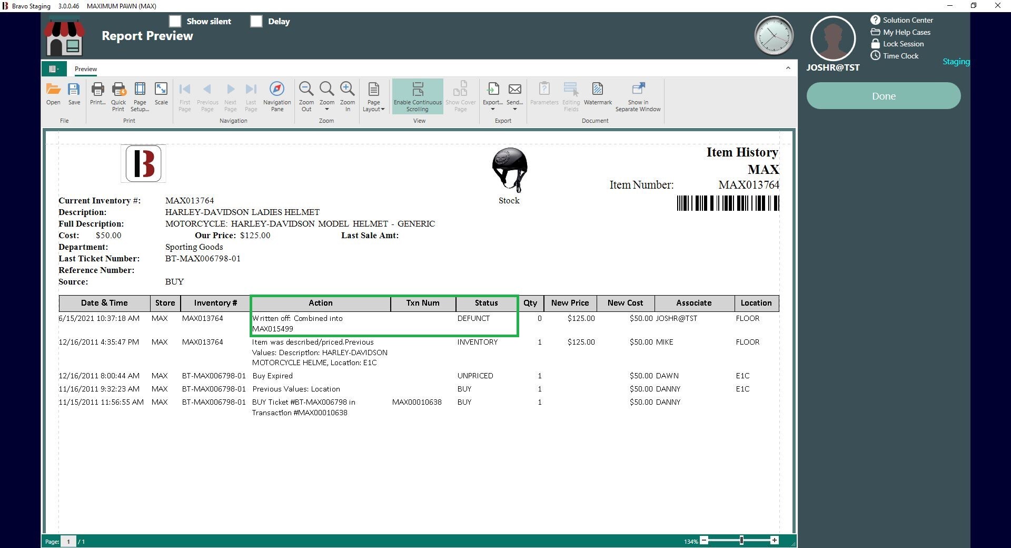Click the Staging label
Screen dimensions: 1011x548
956,62
